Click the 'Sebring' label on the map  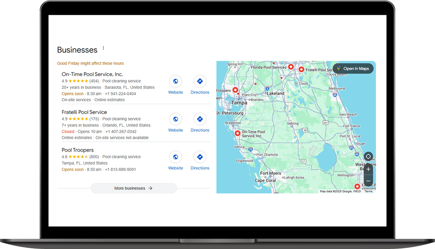click(293, 123)
